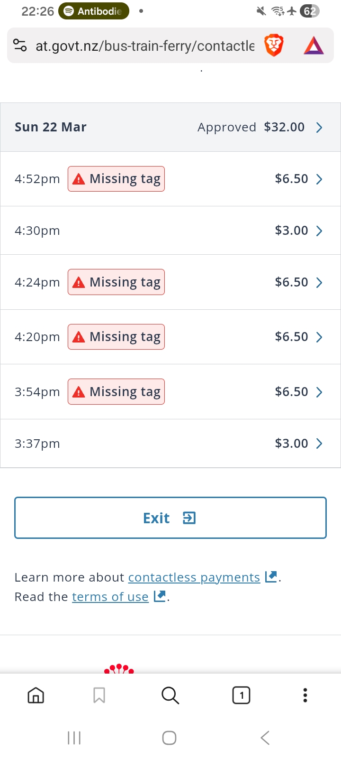Tap the Android back navigation arrow
Image resolution: width=341 pixels, height=759 pixels.
tap(265, 738)
